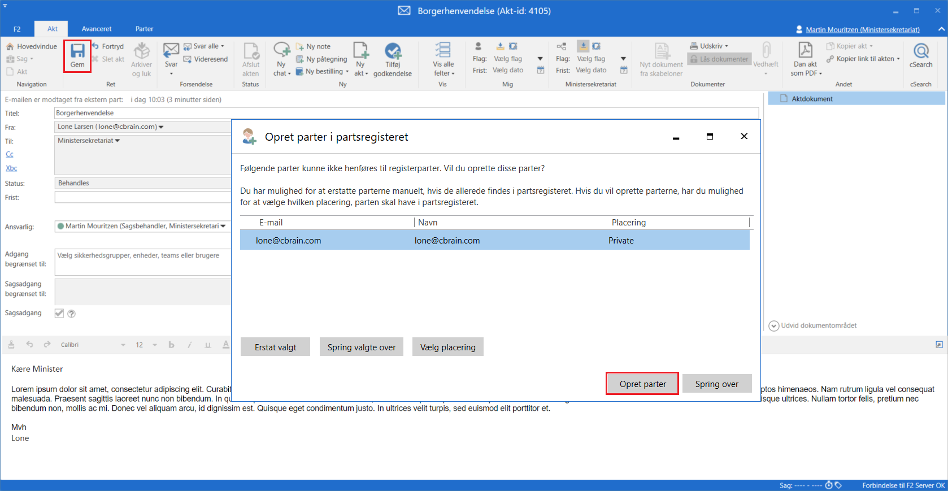Click the Cc link
Screen dimensions: 948x491
click(10, 154)
